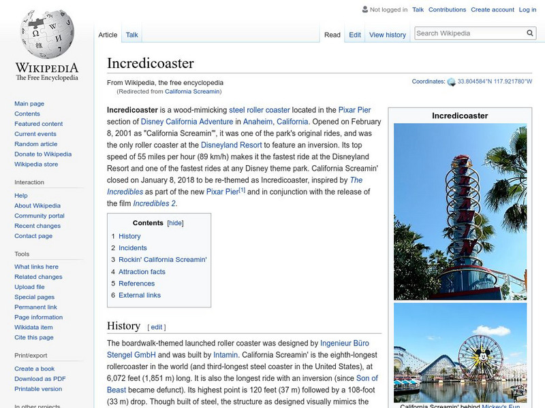This screenshot has height=408, width=545.
Task: Hide the Contents box
Action: click(175, 223)
